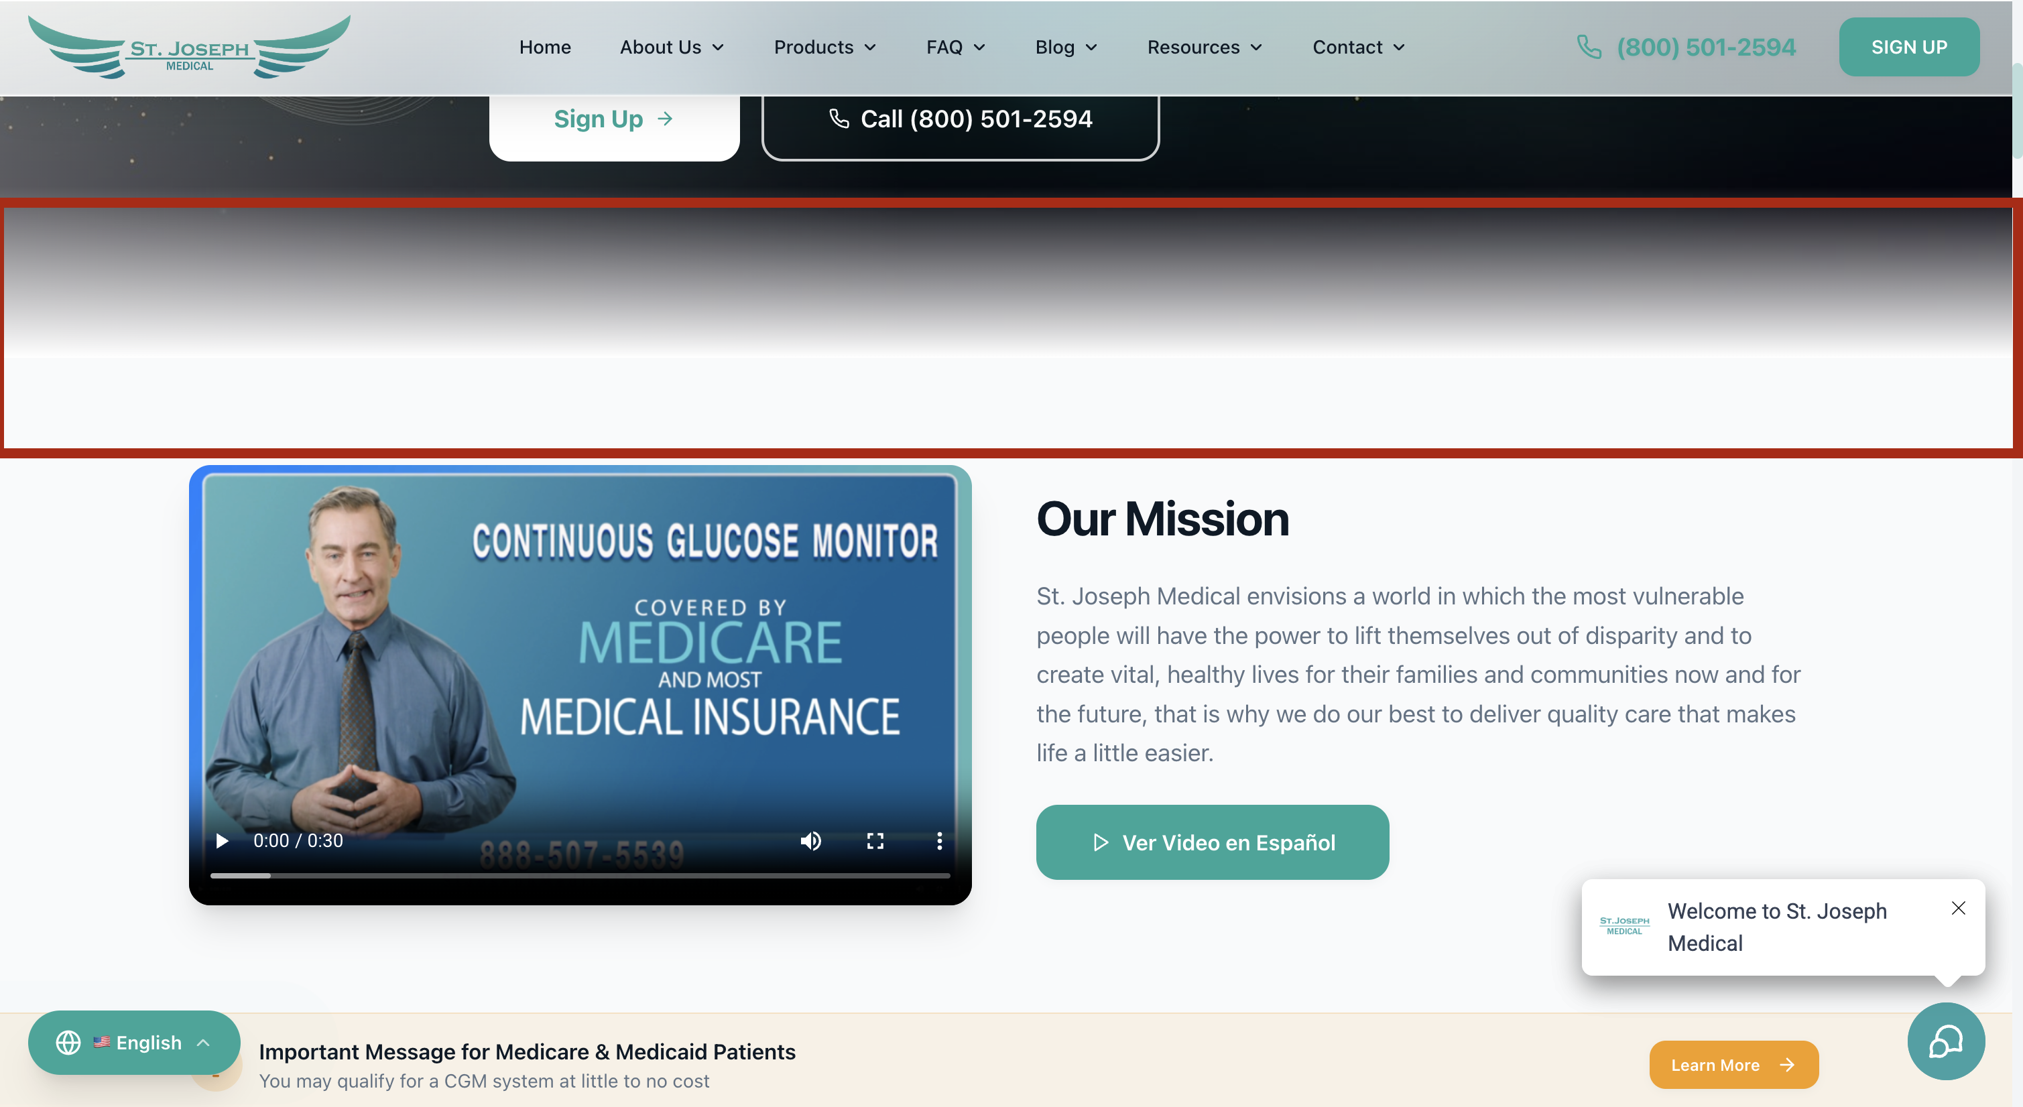The width and height of the screenshot is (2023, 1107).
Task: Seek along the video progress bar
Action: (x=580, y=875)
